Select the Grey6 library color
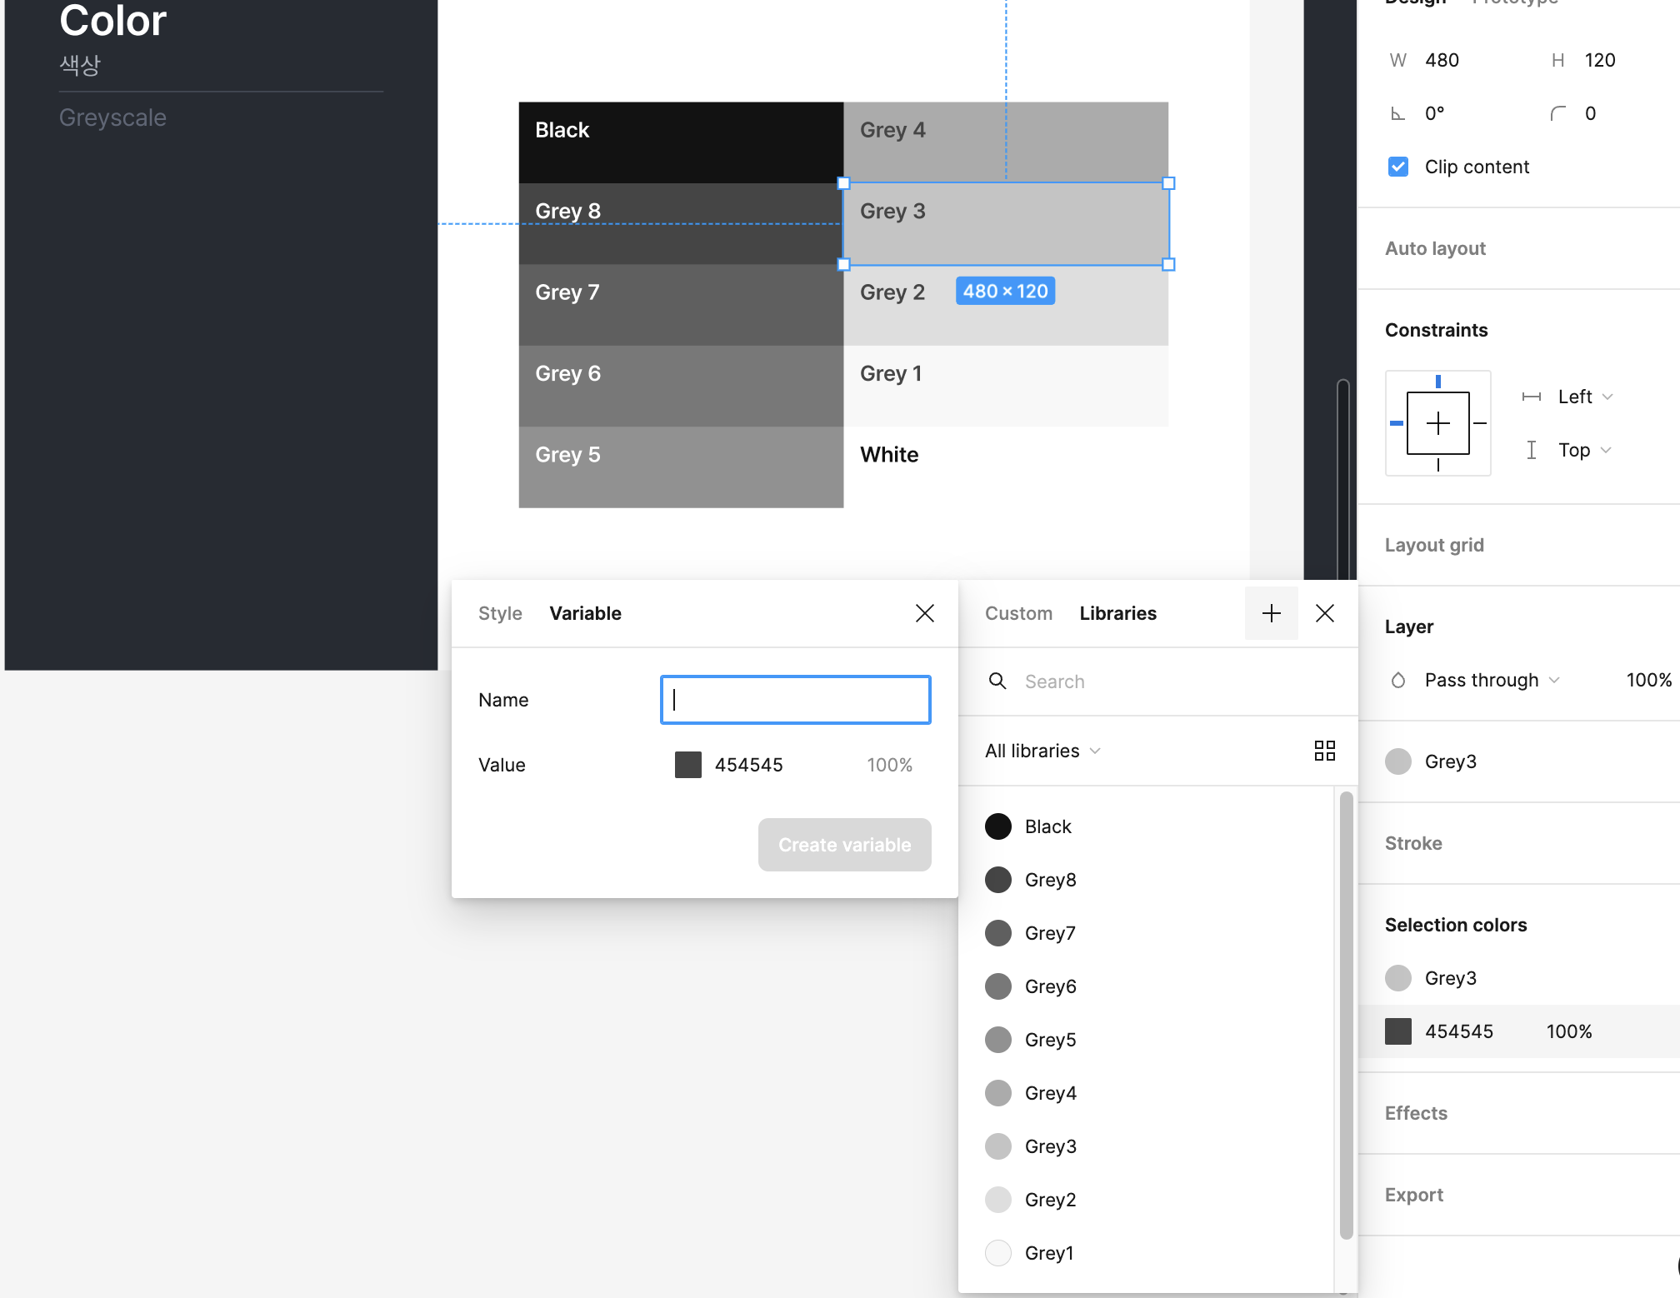1680x1298 pixels. coord(1050,986)
